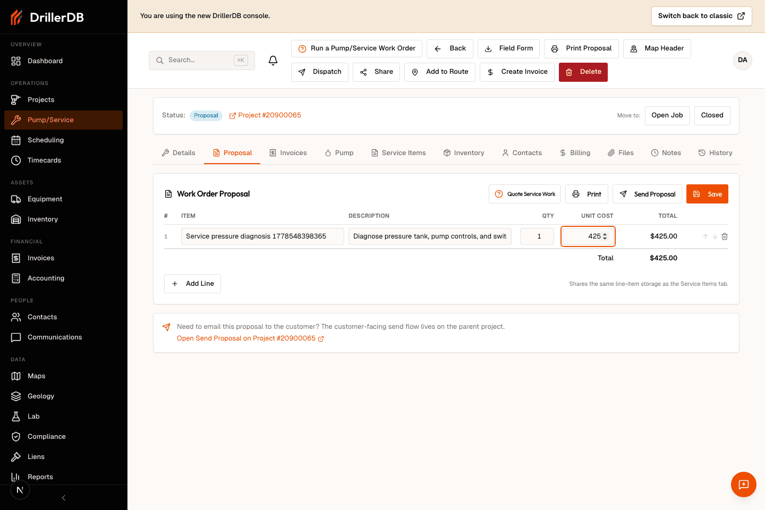This screenshot has width=765, height=510.
Task: Delete line 1 with trash icon
Action: coord(725,236)
